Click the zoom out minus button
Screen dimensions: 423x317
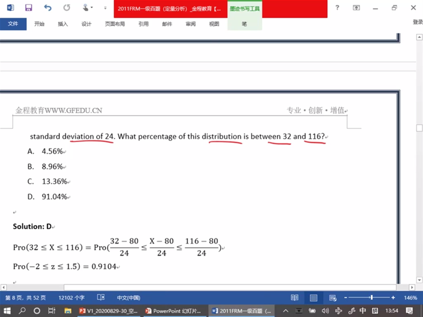[x=346, y=297]
